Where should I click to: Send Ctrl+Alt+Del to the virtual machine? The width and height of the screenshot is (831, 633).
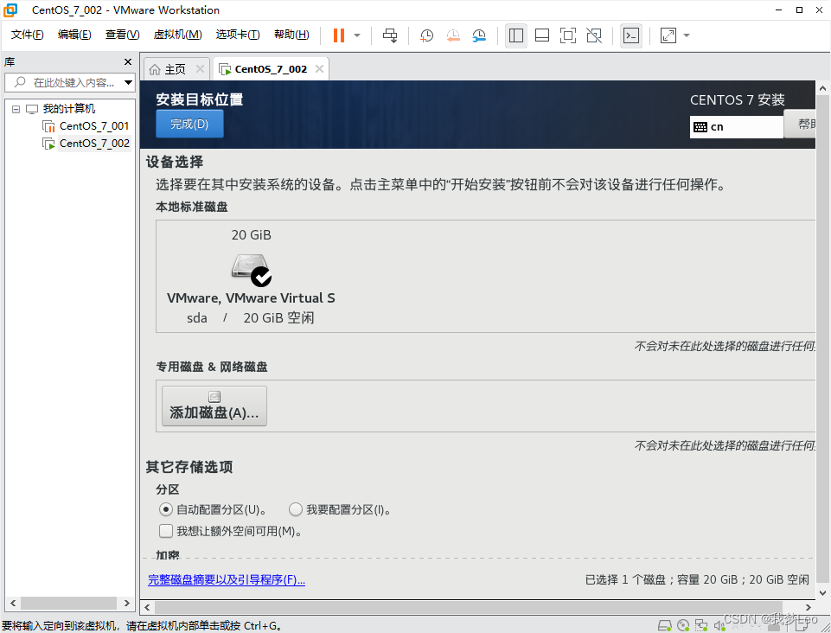point(390,35)
